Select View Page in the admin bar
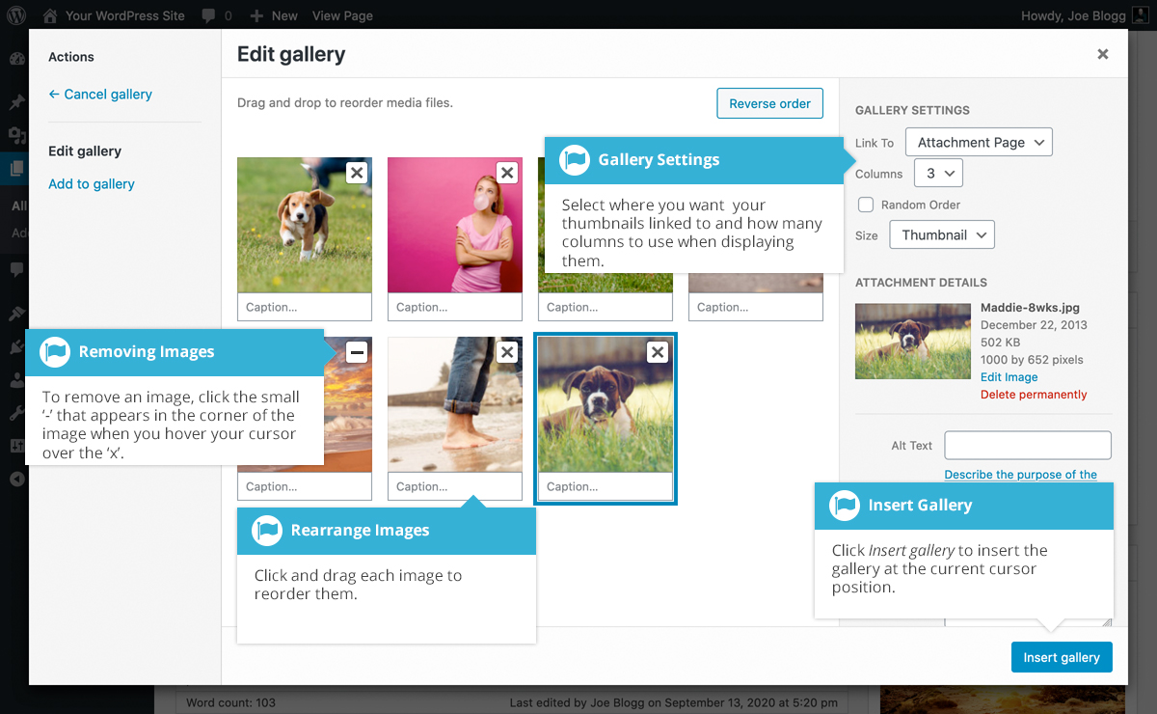 (341, 14)
